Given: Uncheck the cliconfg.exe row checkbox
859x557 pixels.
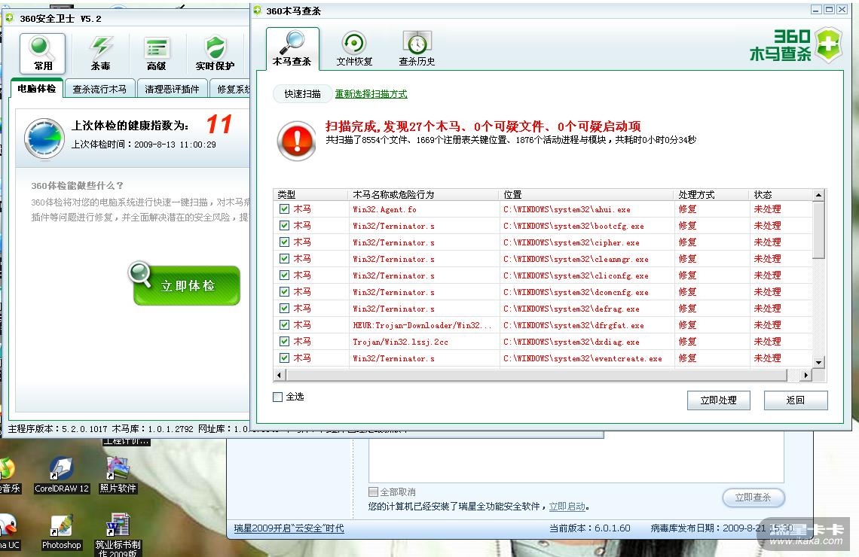Looking at the screenshot, I should (x=284, y=275).
